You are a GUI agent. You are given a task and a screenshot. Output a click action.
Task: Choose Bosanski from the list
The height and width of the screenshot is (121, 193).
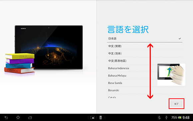(x=145, y=90)
